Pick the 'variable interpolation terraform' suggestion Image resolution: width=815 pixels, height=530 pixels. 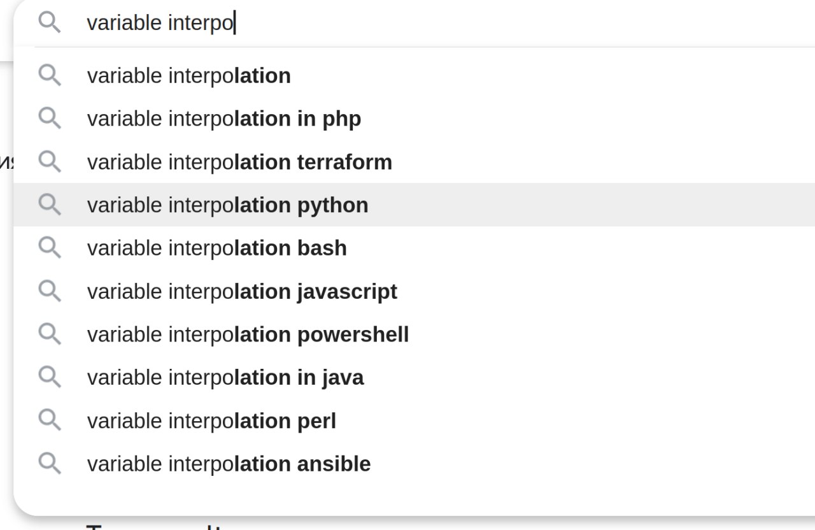click(414, 162)
